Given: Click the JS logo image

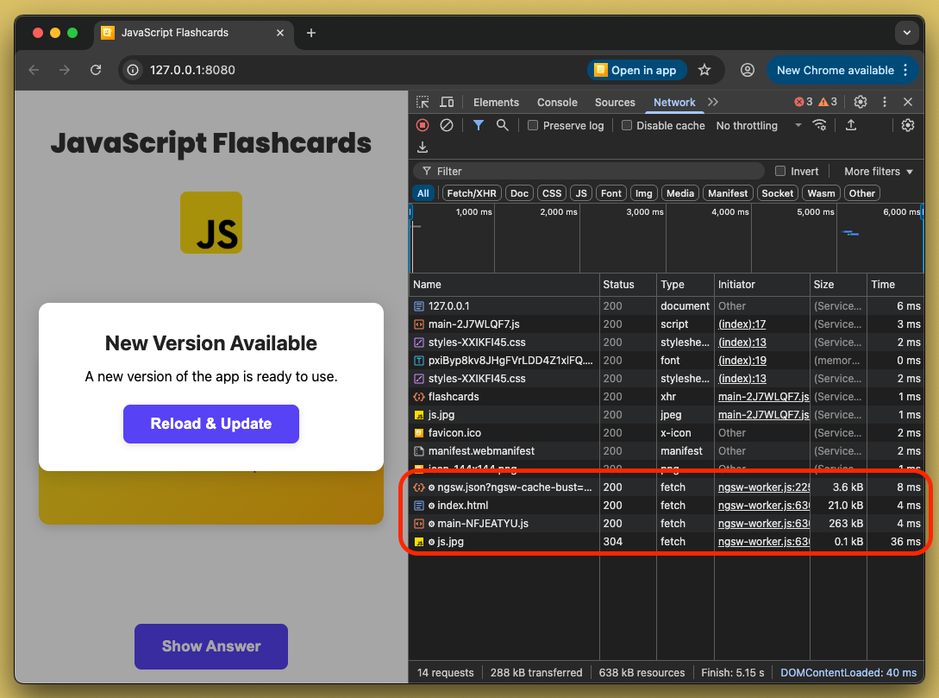Looking at the screenshot, I should [211, 223].
